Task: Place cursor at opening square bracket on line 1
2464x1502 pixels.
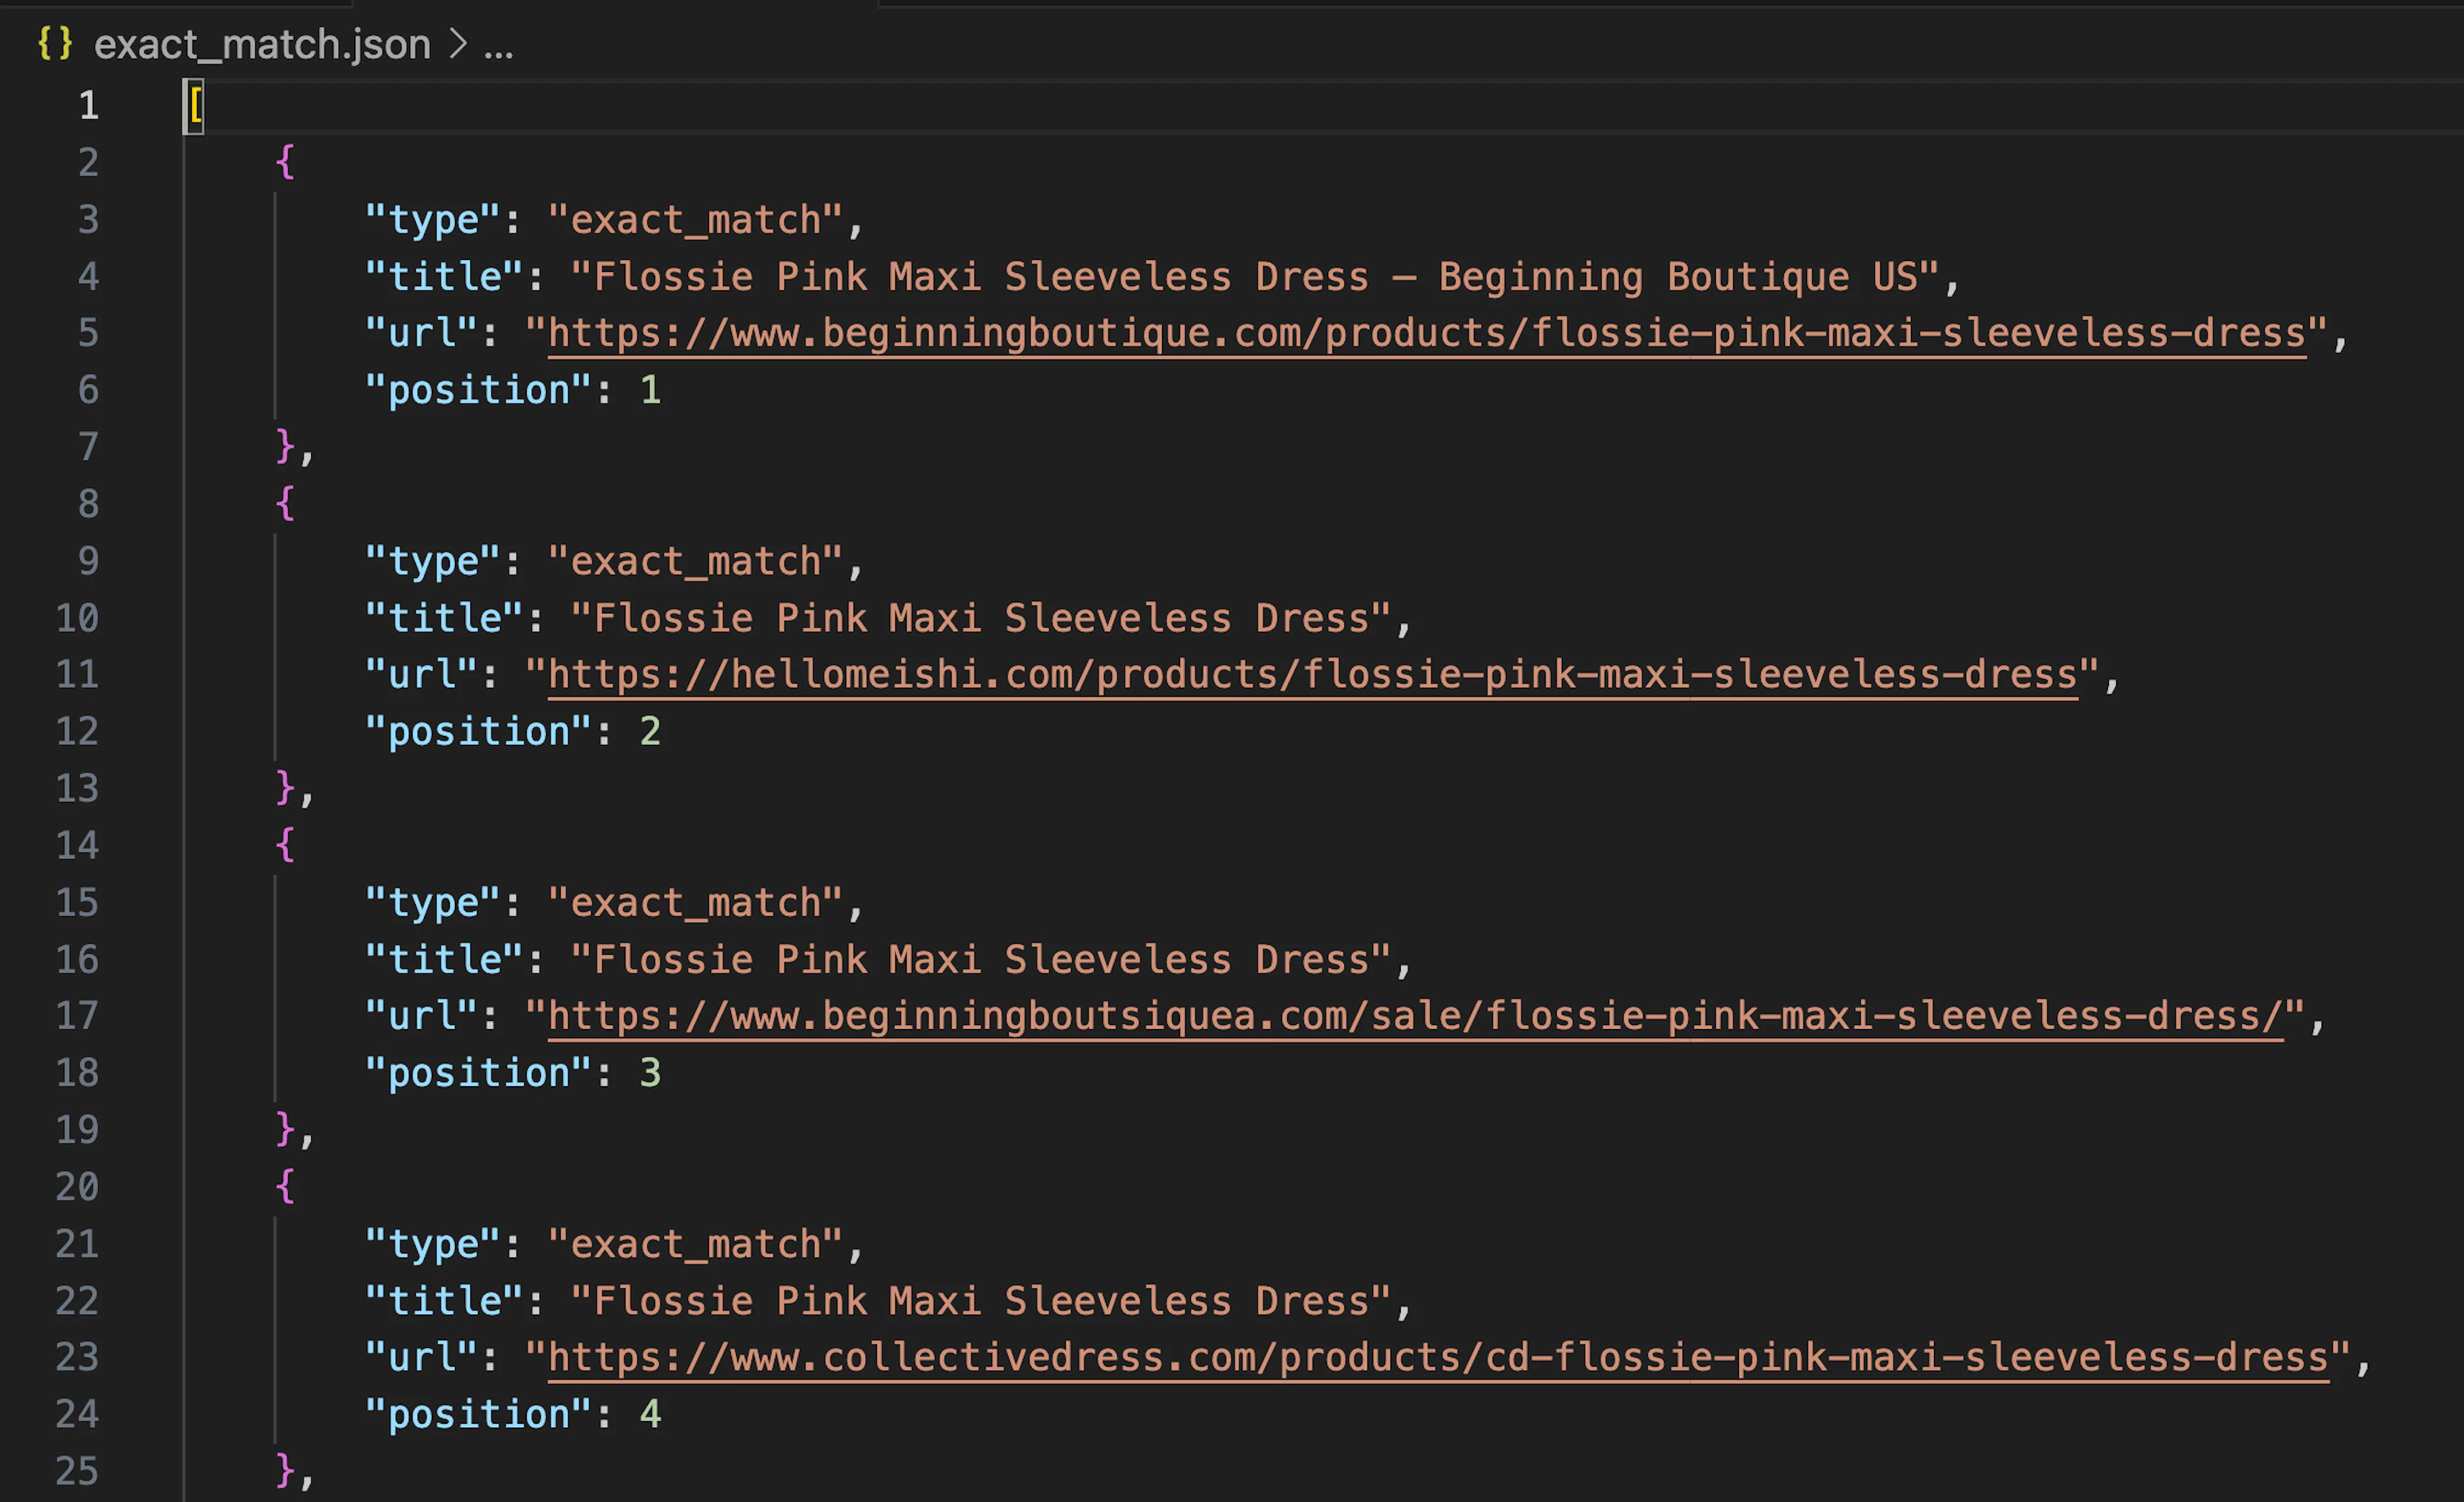Action: [196, 106]
